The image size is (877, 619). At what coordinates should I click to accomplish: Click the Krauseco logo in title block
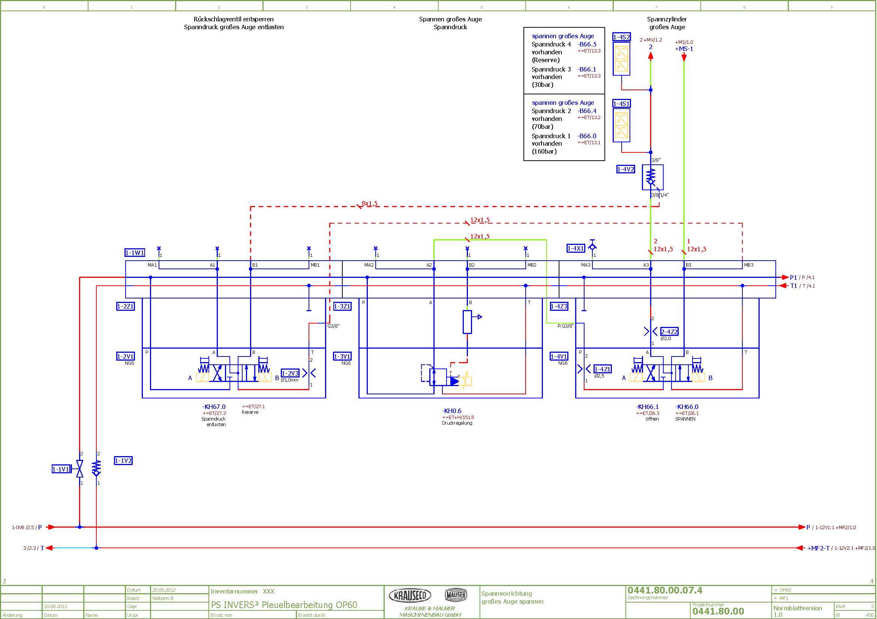click(410, 595)
